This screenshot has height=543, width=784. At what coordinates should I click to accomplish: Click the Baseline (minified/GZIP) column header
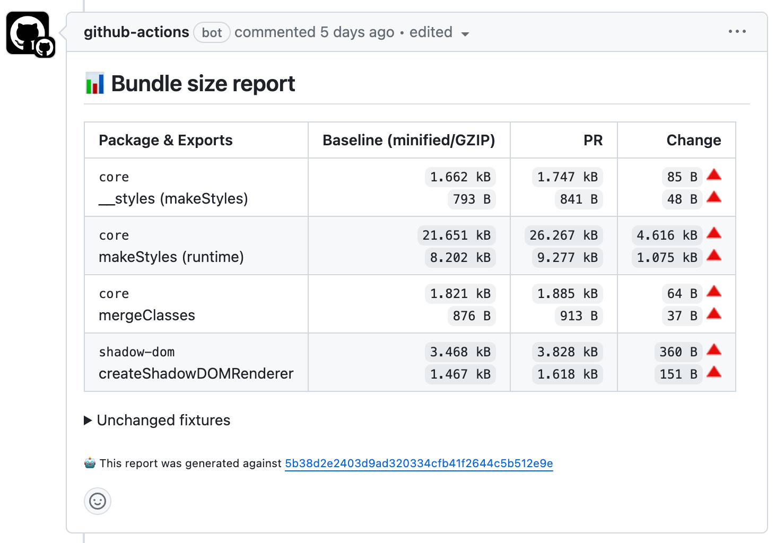(408, 140)
